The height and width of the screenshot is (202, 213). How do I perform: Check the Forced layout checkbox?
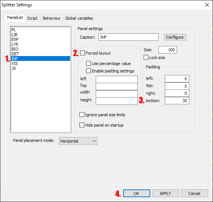point(82,53)
